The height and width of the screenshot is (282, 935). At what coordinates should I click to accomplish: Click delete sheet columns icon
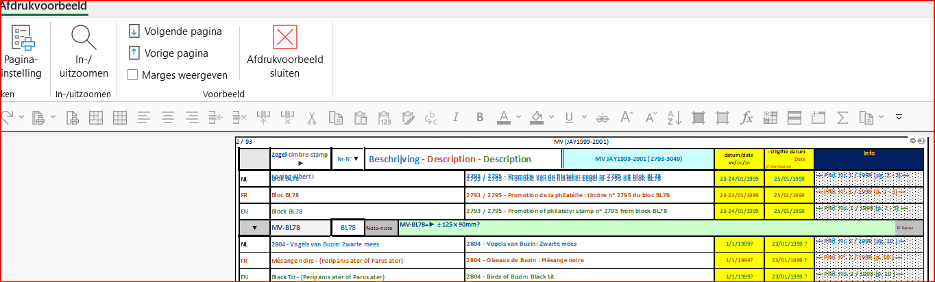pos(288,118)
